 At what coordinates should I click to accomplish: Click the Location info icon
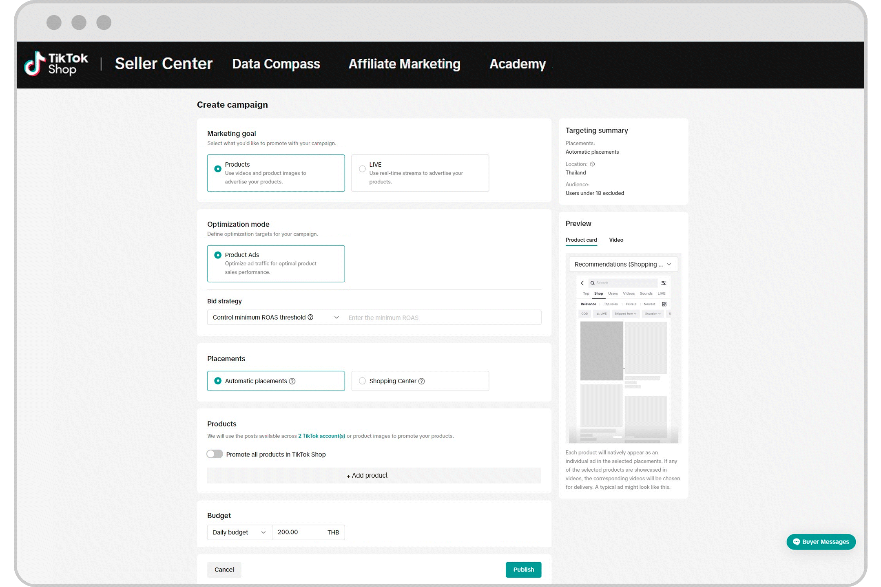point(592,164)
